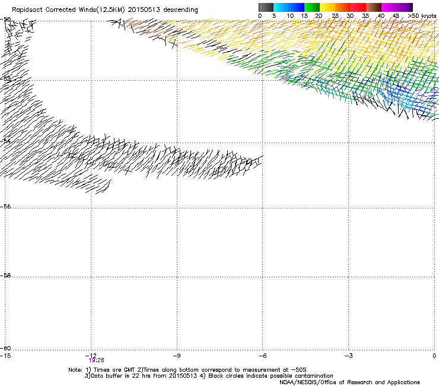
Task: Click the cyan-blue 5-15 knots color band
Action: (x=289, y=7)
